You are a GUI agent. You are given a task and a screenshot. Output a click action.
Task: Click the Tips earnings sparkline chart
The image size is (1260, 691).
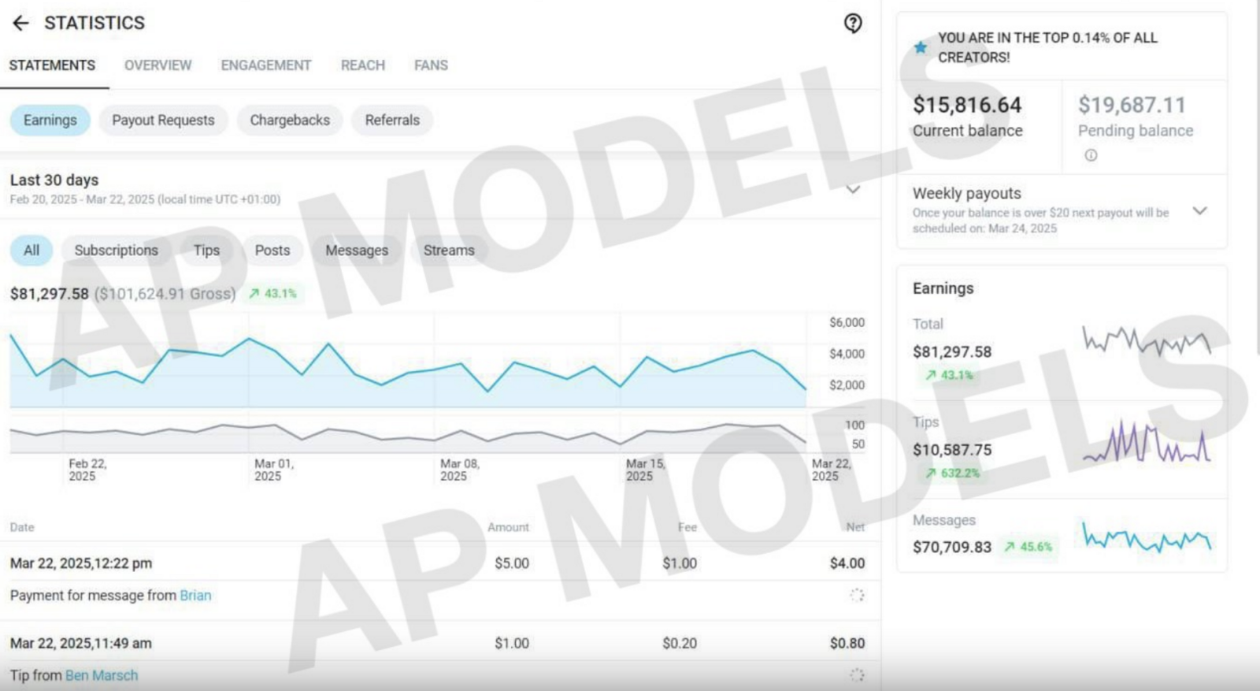pyautogui.click(x=1147, y=444)
